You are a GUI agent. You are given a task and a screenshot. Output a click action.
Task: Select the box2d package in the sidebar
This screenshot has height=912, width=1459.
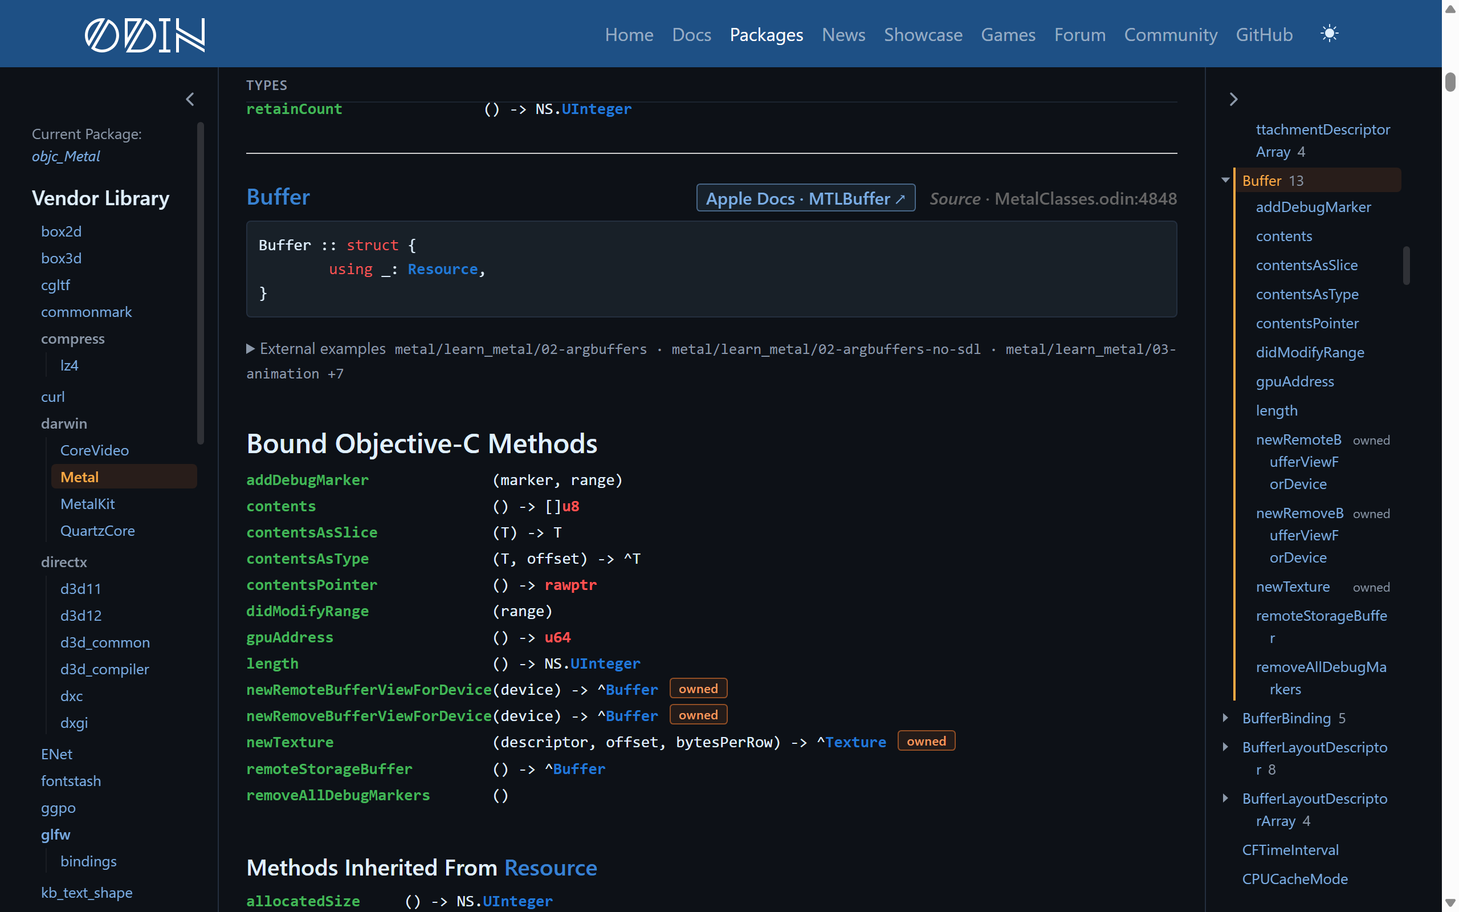(x=61, y=231)
